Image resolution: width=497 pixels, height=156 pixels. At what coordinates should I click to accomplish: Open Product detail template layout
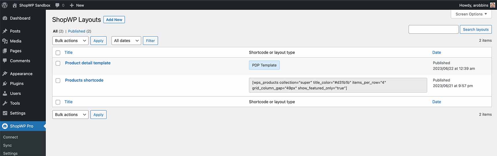88,63
